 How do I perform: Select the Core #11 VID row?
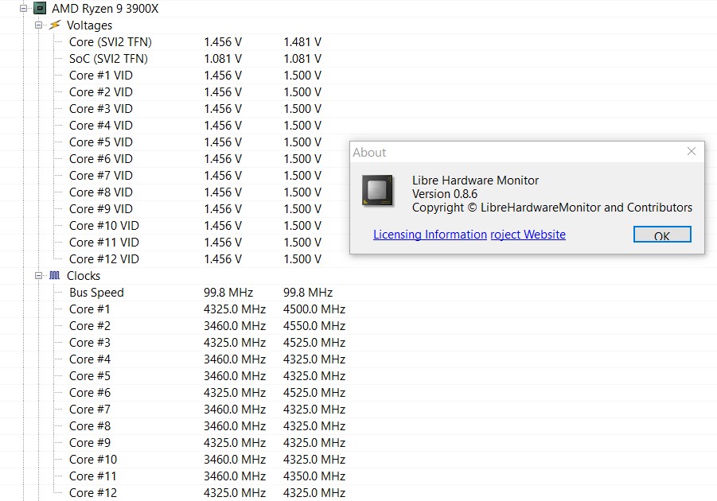(195, 243)
